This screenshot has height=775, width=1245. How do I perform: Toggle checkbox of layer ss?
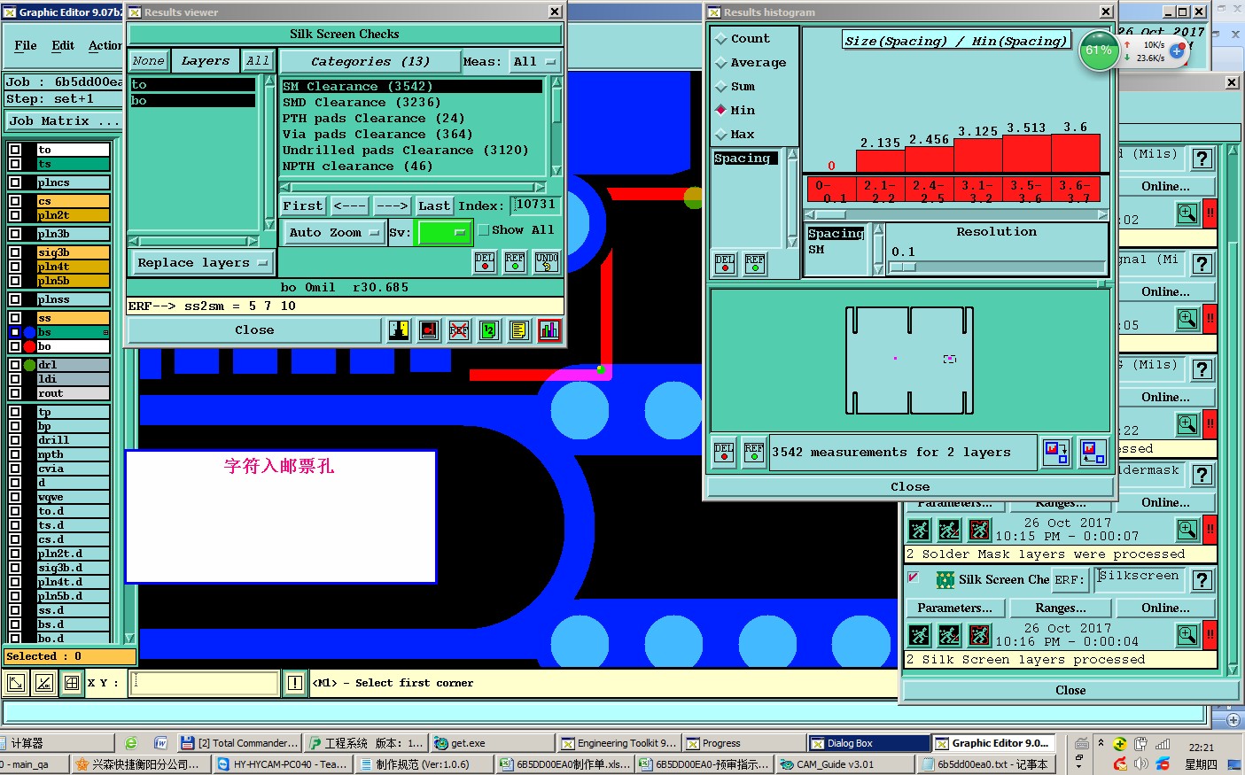[x=15, y=318]
